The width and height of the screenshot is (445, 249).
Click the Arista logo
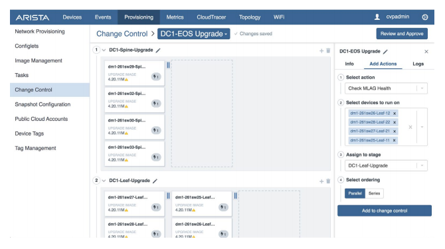point(33,17)
